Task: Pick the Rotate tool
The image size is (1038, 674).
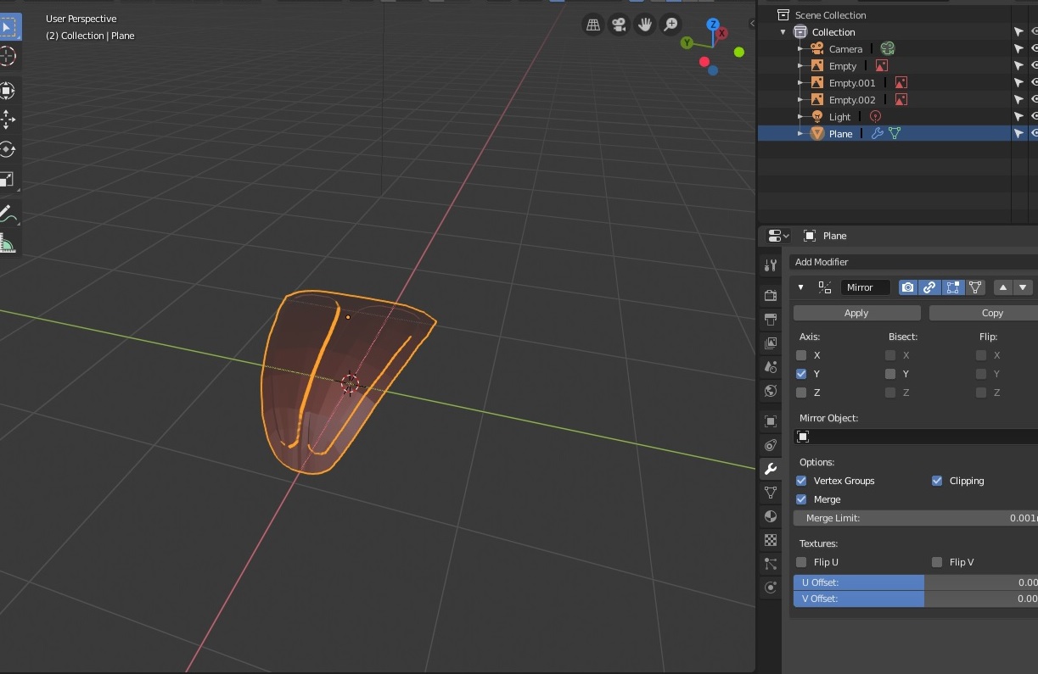Action: 7,149
